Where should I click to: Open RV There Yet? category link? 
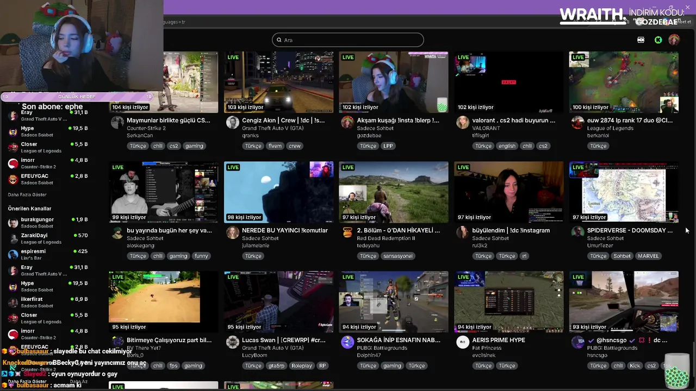click(x=144, y=348)
